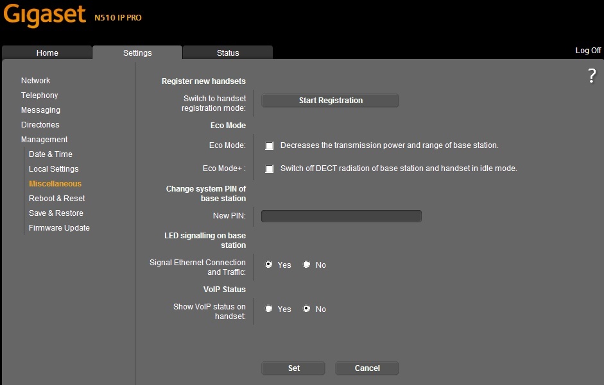Click the Log Off link
This screenshot has width=604, height=385.
click(588, 51)
